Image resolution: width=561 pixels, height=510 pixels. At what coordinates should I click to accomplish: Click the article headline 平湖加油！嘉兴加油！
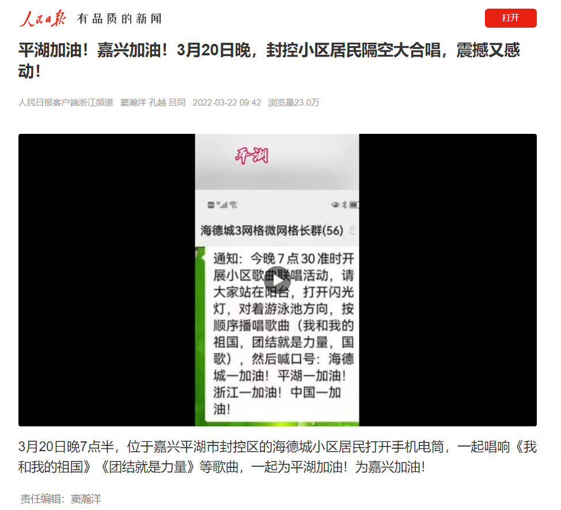[x=269, y=60]
